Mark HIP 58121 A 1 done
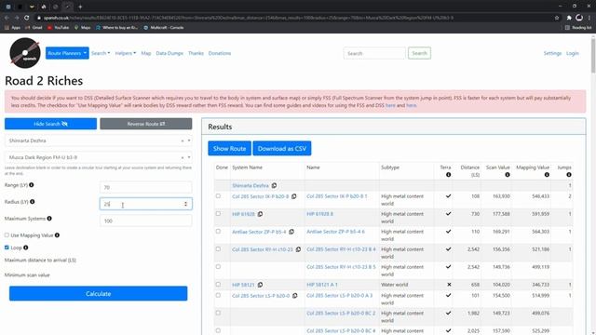596x335 pixels. (218, 284)
